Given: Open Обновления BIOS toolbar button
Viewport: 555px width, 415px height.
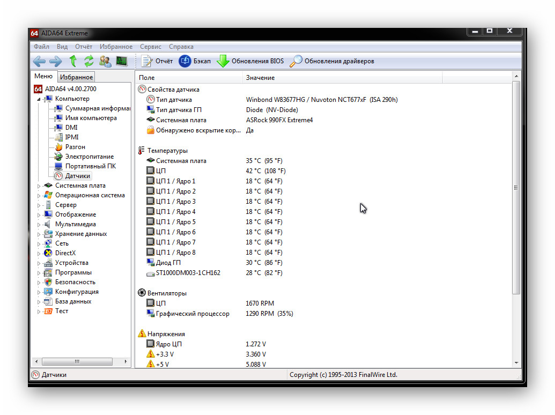Looking at the screenshot, I should tap(250, 61).
